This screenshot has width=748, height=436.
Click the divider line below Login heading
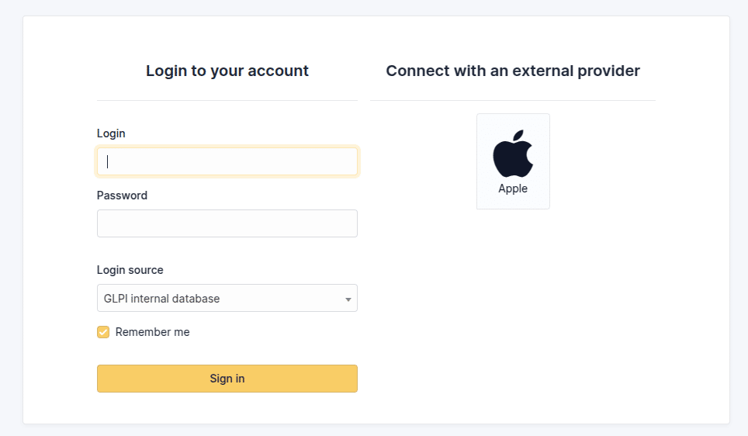pyautogui.click(x=227, y=100)
